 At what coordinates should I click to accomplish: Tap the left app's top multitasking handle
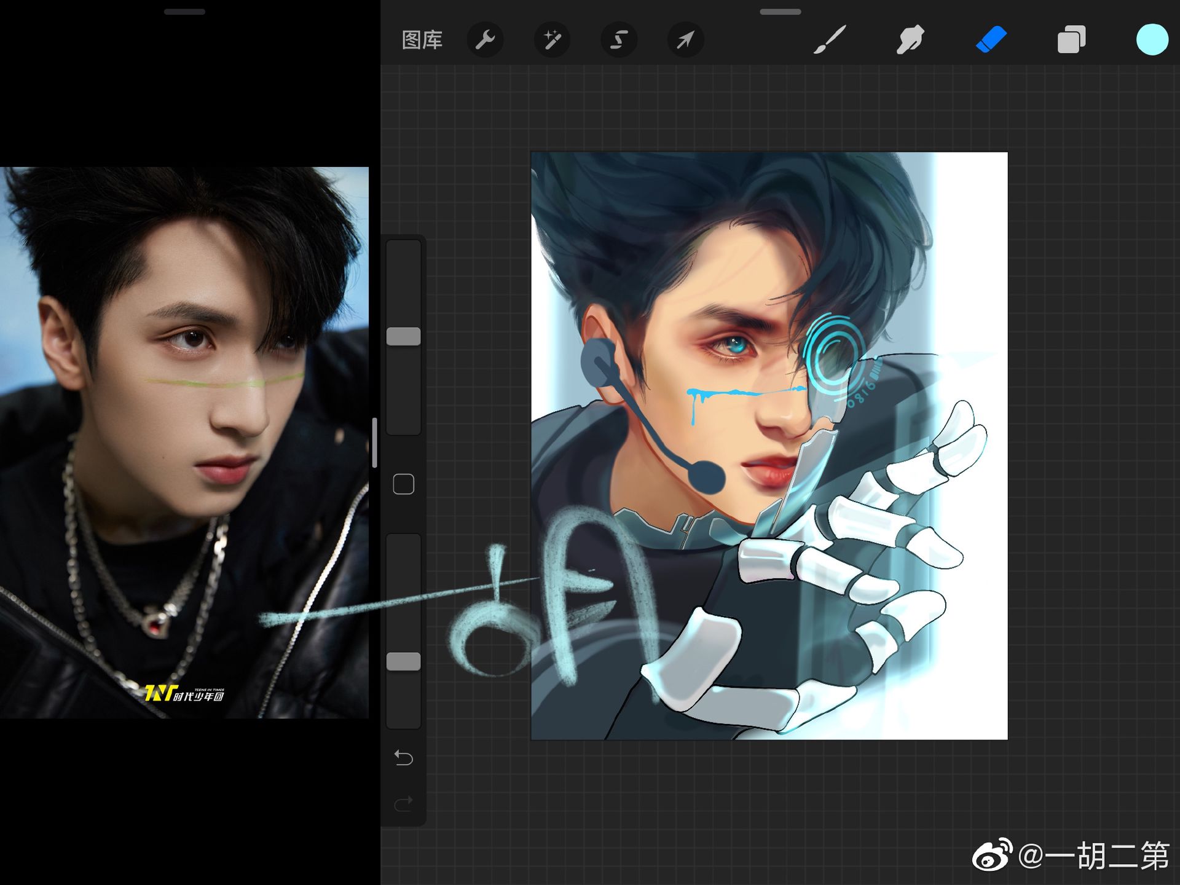pos(184,12)
